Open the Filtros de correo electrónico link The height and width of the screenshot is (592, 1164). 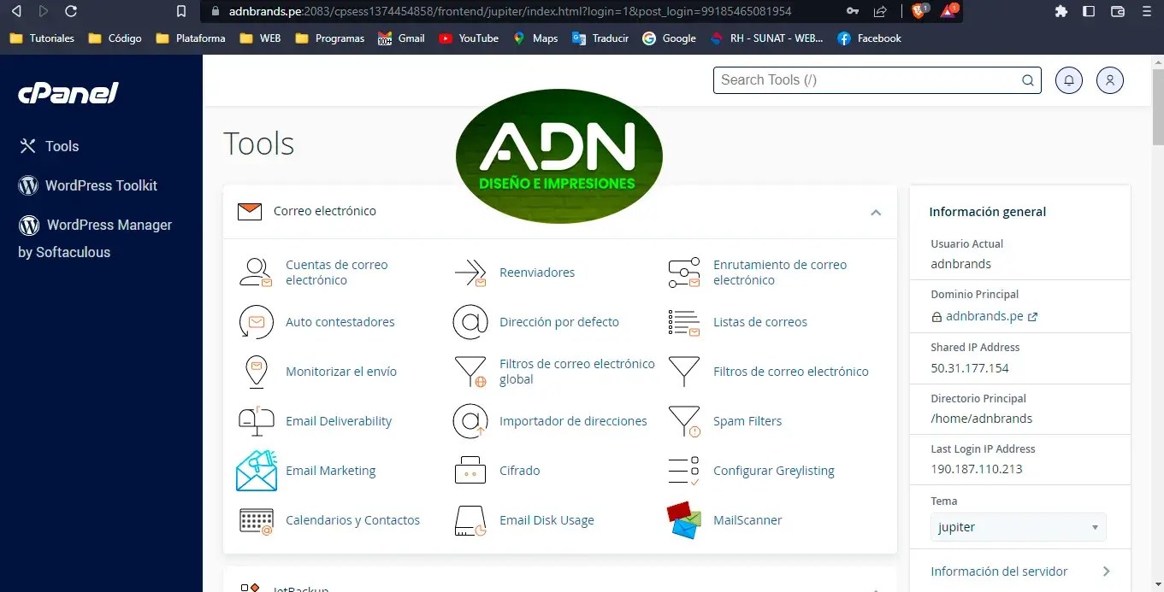pyautogui.click(x=790, y=372)
